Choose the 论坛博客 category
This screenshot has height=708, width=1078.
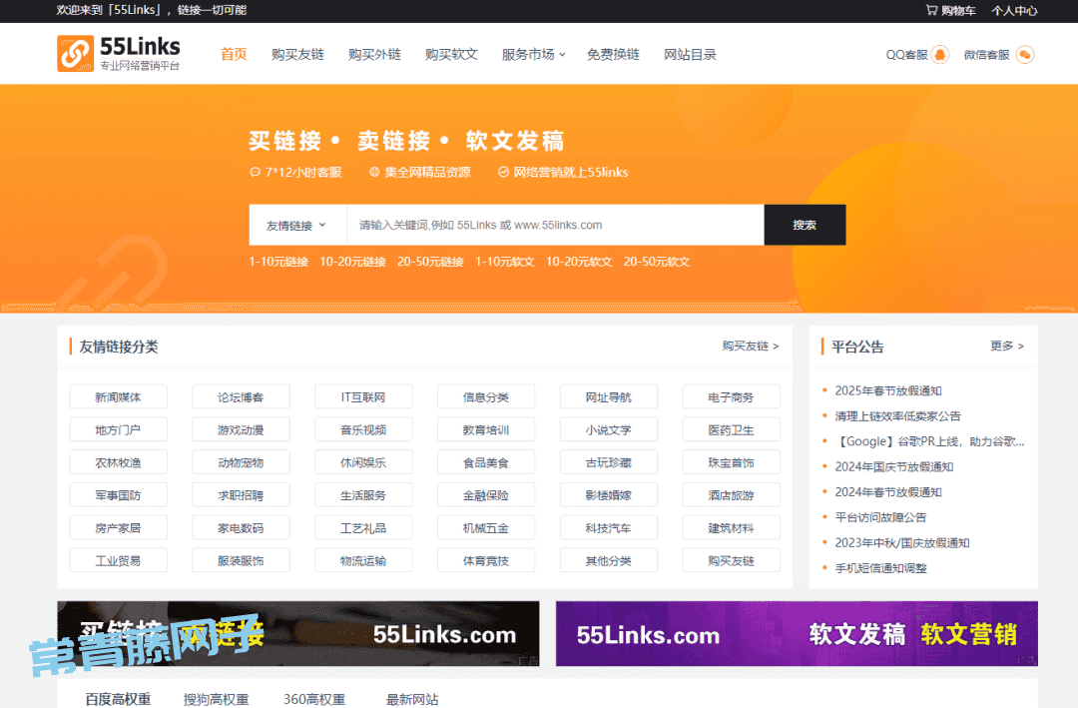[x=241, y=397]
